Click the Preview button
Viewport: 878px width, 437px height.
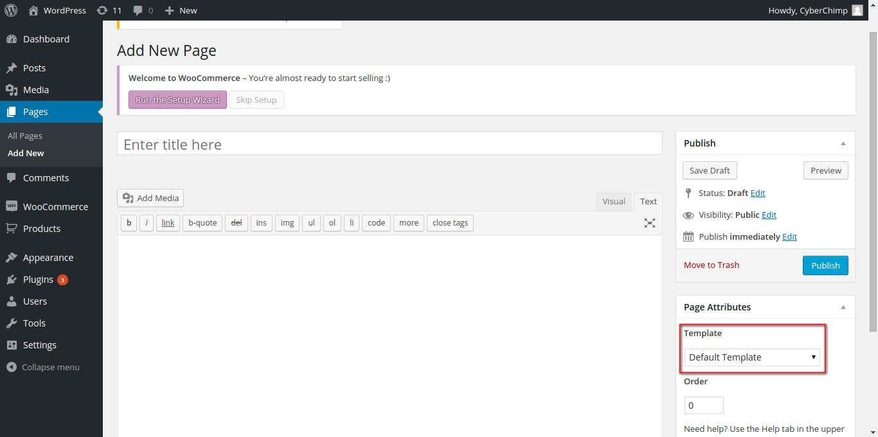pyautogui.click(x=826, y=170)
